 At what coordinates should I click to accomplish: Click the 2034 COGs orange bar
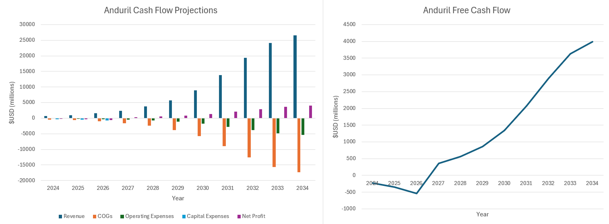tap(299, 145)
